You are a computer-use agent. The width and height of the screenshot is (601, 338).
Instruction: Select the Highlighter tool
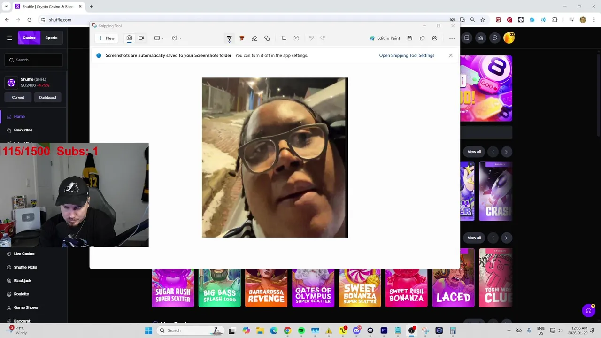(242, 38)
